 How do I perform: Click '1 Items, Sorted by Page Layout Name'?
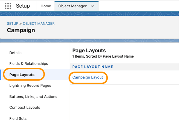click(103, 56)
